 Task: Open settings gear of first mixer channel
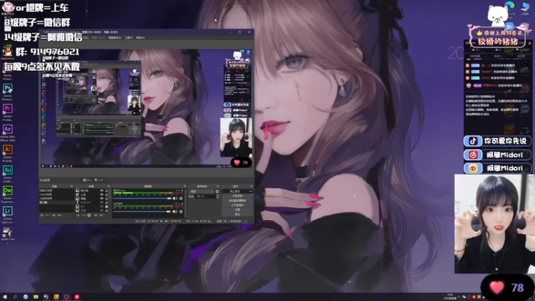coord(181,198)
